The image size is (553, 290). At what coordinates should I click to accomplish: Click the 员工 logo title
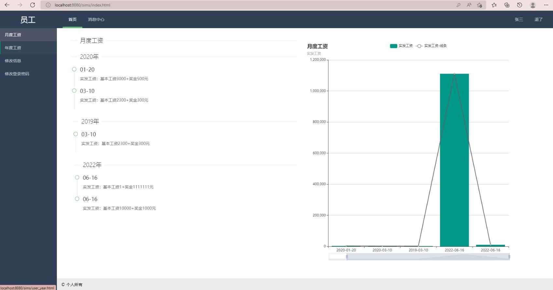(28, 20)
